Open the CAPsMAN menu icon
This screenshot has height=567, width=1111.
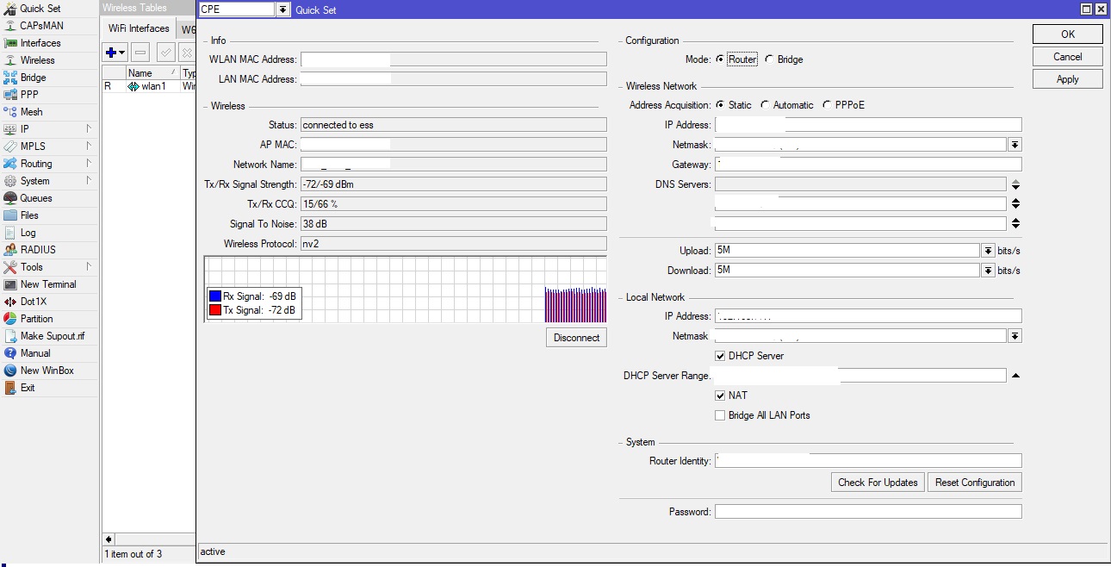[x=10, y=26]
